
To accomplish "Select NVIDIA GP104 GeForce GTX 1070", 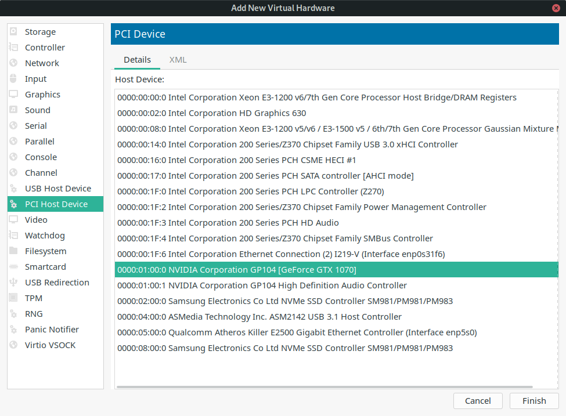I will (336, 270).
